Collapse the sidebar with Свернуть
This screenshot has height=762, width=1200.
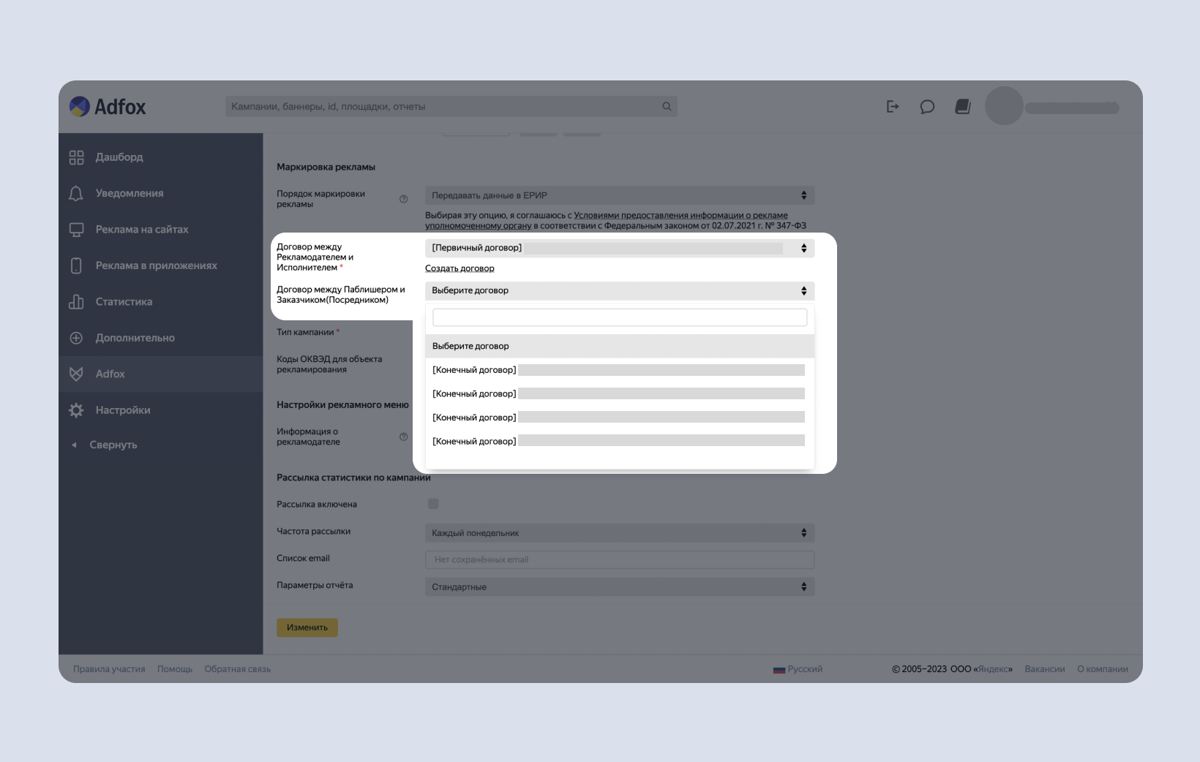click(113, 445)
